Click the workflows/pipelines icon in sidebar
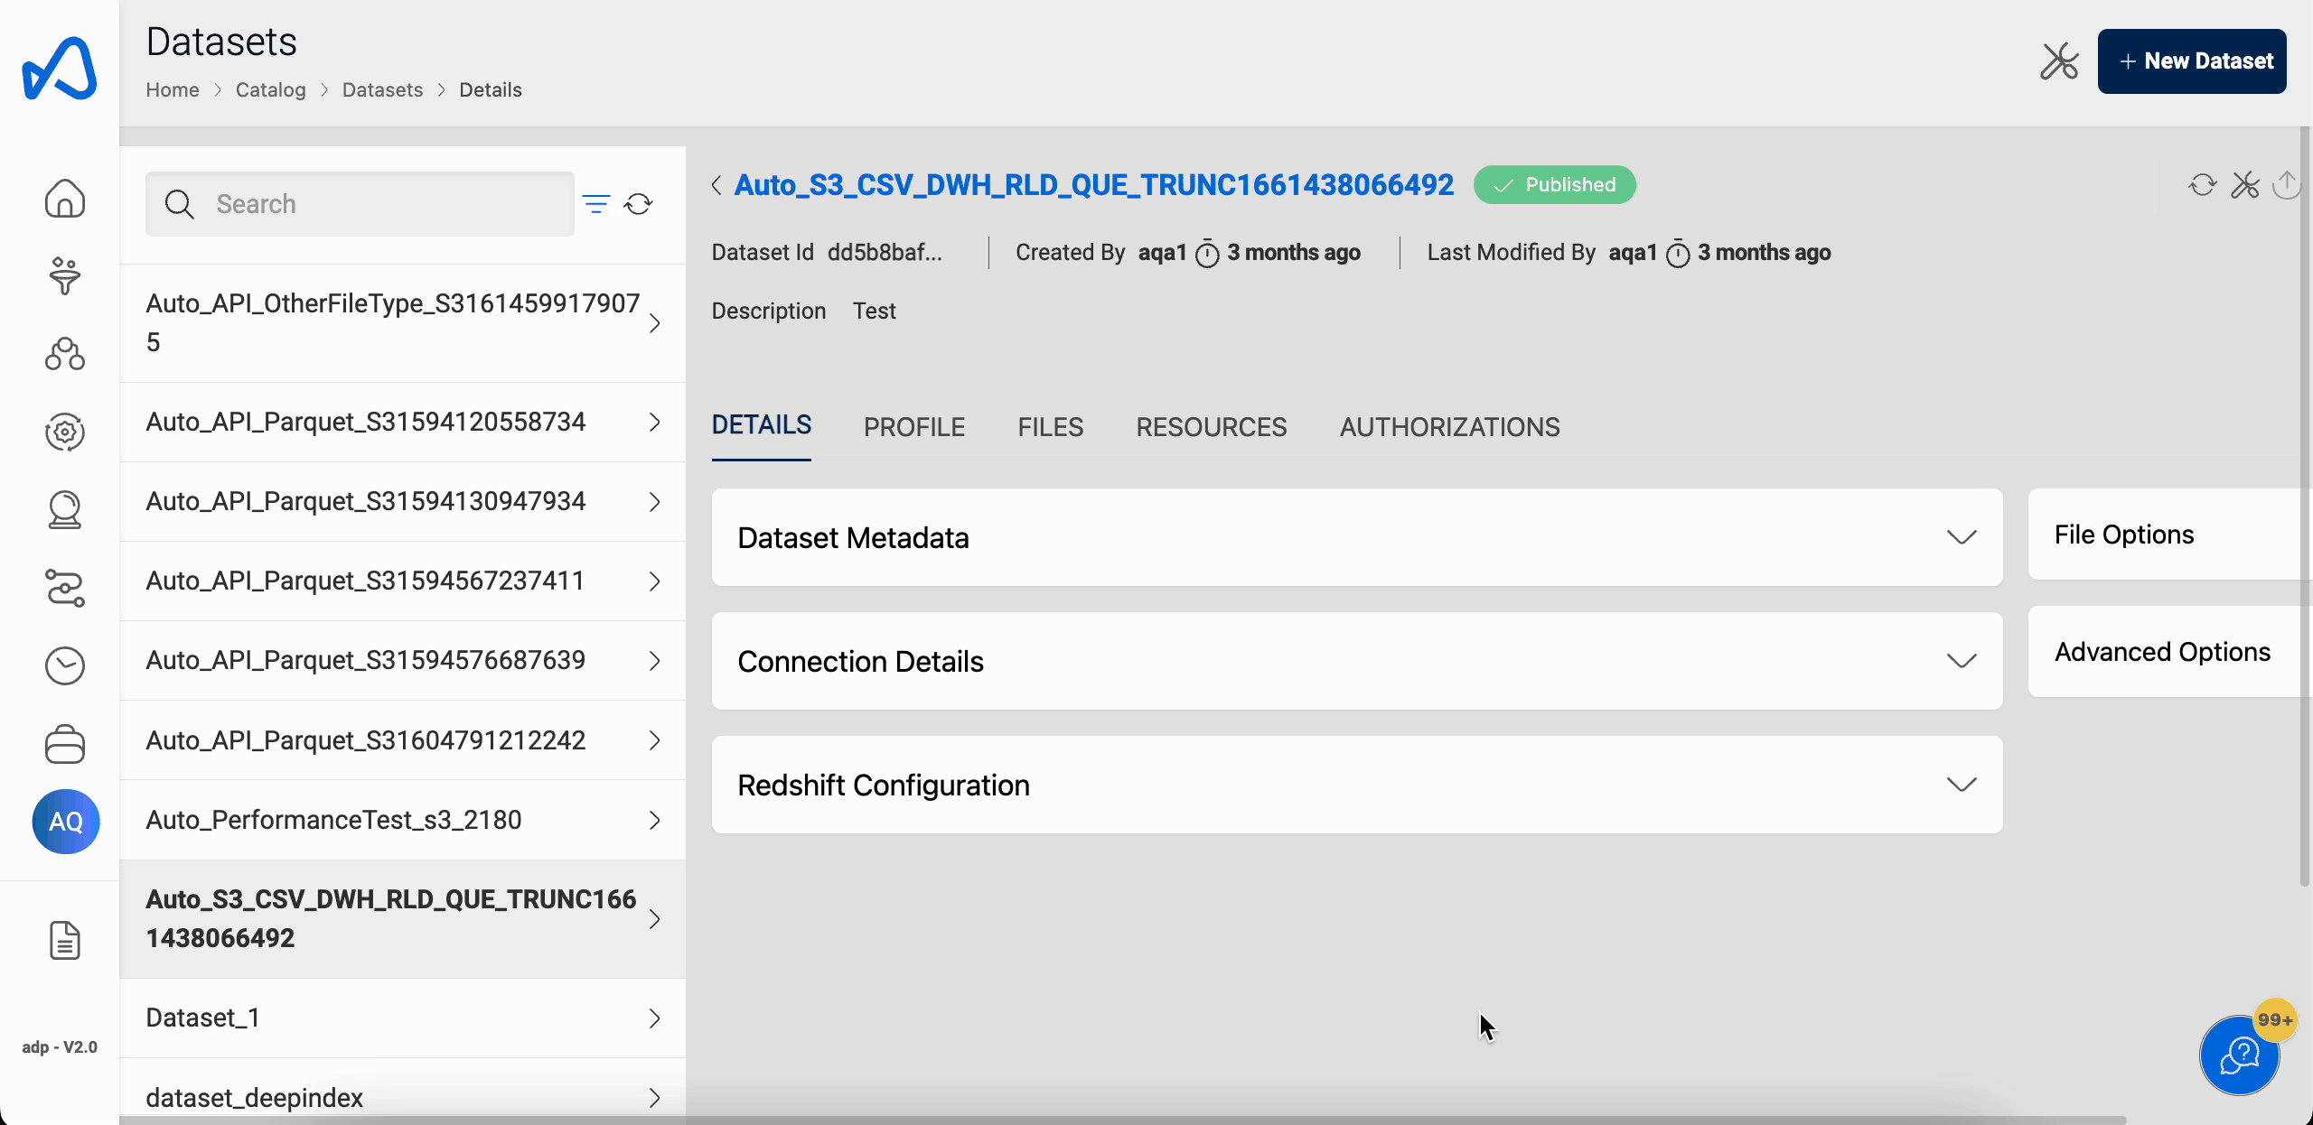Screen dimensions: 2313x1125 pos(65,589)
